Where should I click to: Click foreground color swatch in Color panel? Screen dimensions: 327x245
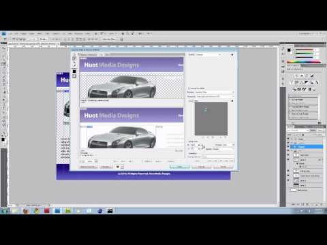pyautogui.click(x=289, y=50)
